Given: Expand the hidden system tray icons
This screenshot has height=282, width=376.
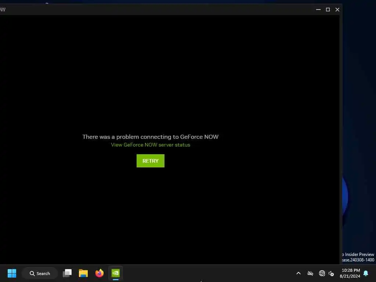Looking at the screenshot, I should [x=299, y=273].
